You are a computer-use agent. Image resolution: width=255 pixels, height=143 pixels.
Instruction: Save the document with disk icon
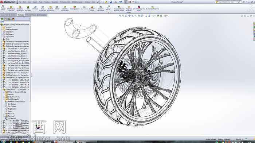(x=111, y=2)
